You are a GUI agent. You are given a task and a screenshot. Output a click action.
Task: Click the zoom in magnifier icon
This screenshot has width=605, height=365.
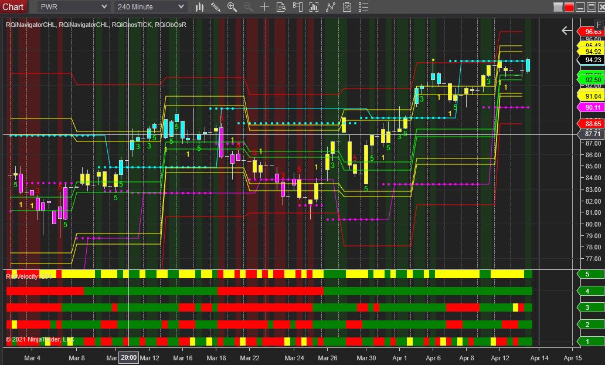[232, 7]
